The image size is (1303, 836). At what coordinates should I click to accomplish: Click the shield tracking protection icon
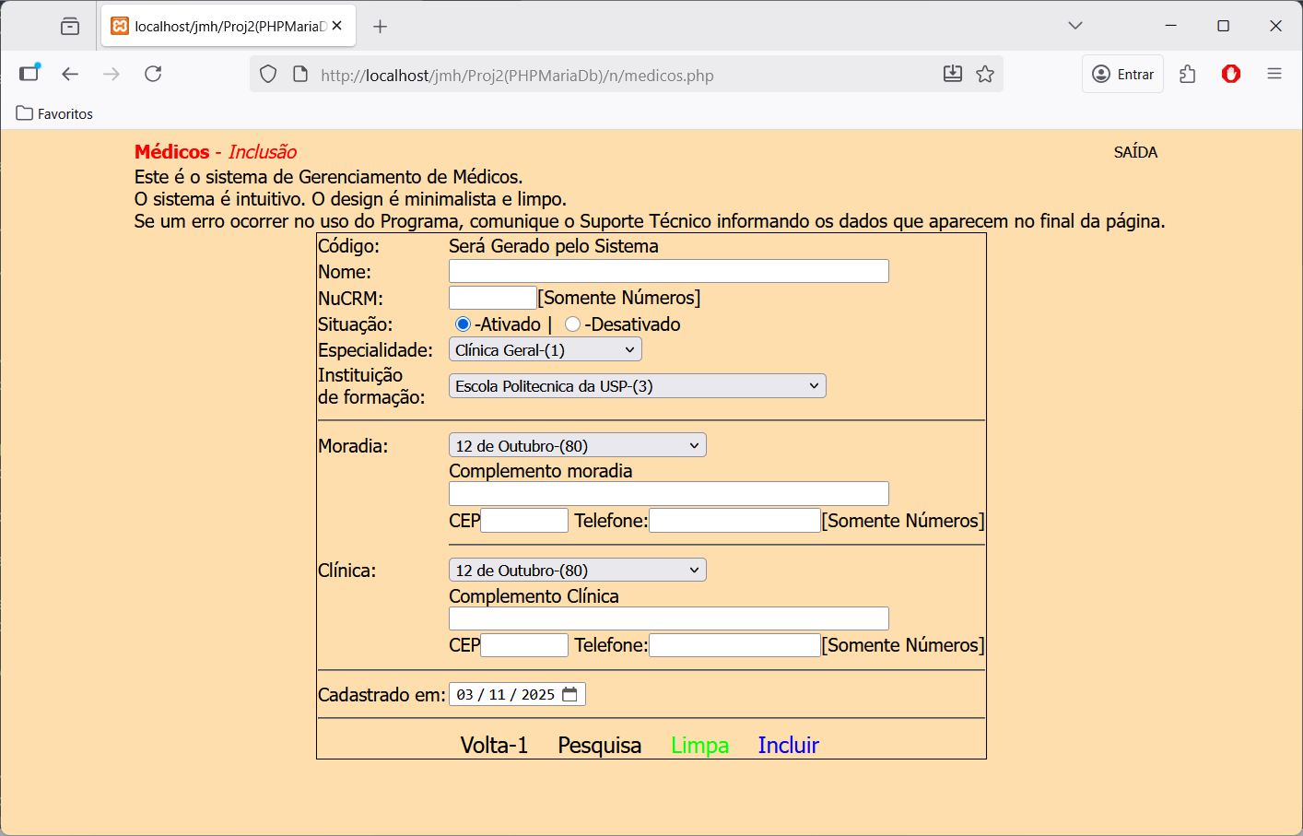[268, 74]
